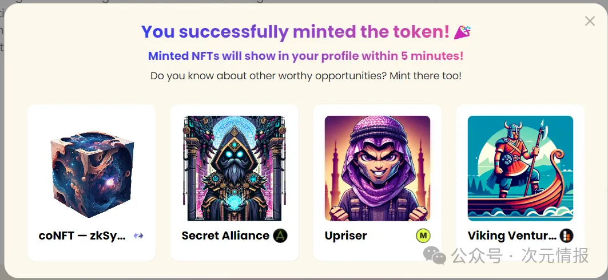Click the "Minted NFTs will show in your profile" notice

point(305,56)
